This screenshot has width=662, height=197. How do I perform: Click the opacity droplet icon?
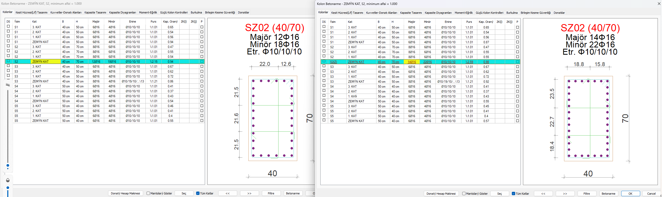point(8,180)
